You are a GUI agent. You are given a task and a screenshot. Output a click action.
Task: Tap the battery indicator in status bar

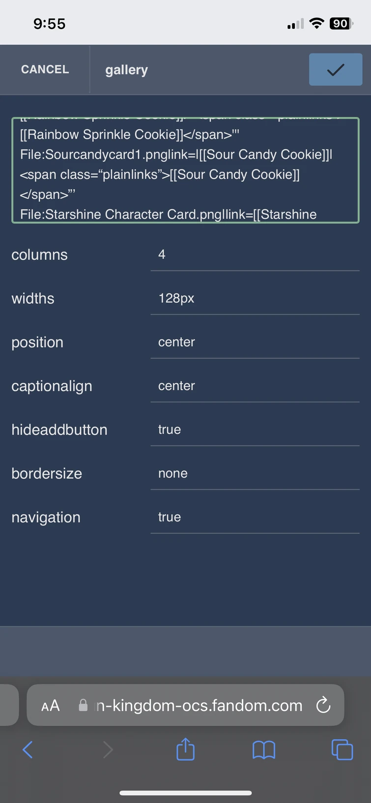point(342,24)
